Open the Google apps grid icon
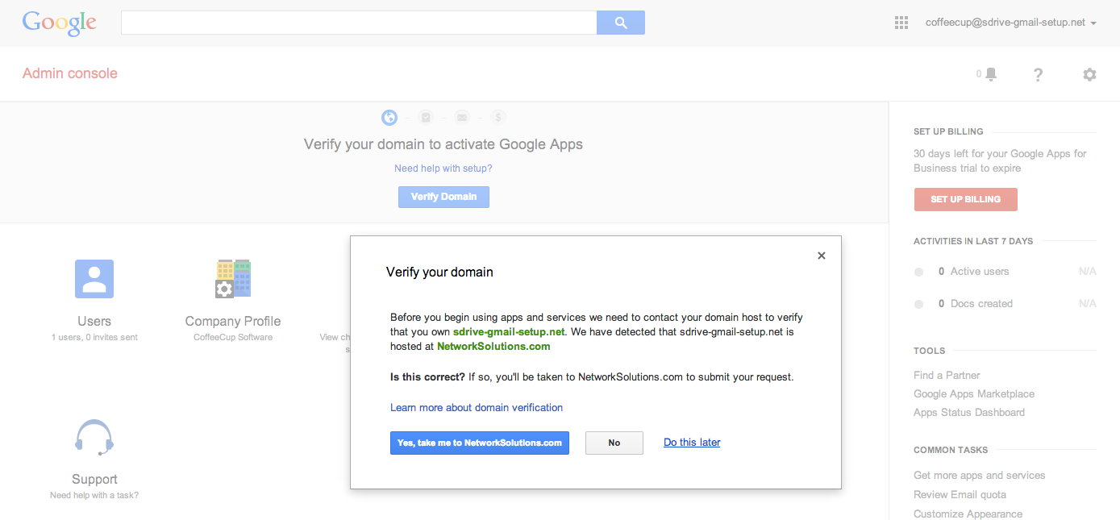Screen dimensions: 1120x520 tap(901, 23)
